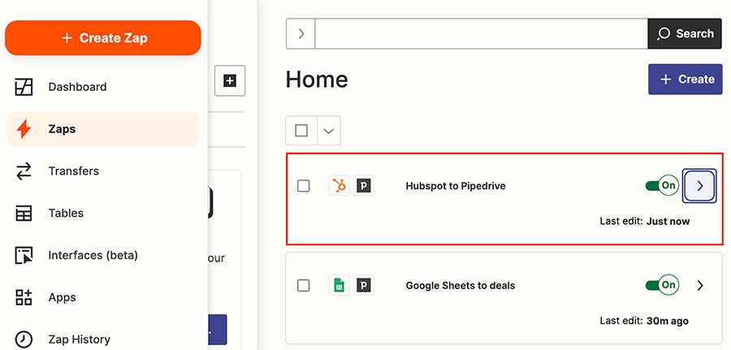Image resolution: width=731 pixels, height=350 pixels.
Task: Open the Dashboard menu item
Action: (103, 87)
